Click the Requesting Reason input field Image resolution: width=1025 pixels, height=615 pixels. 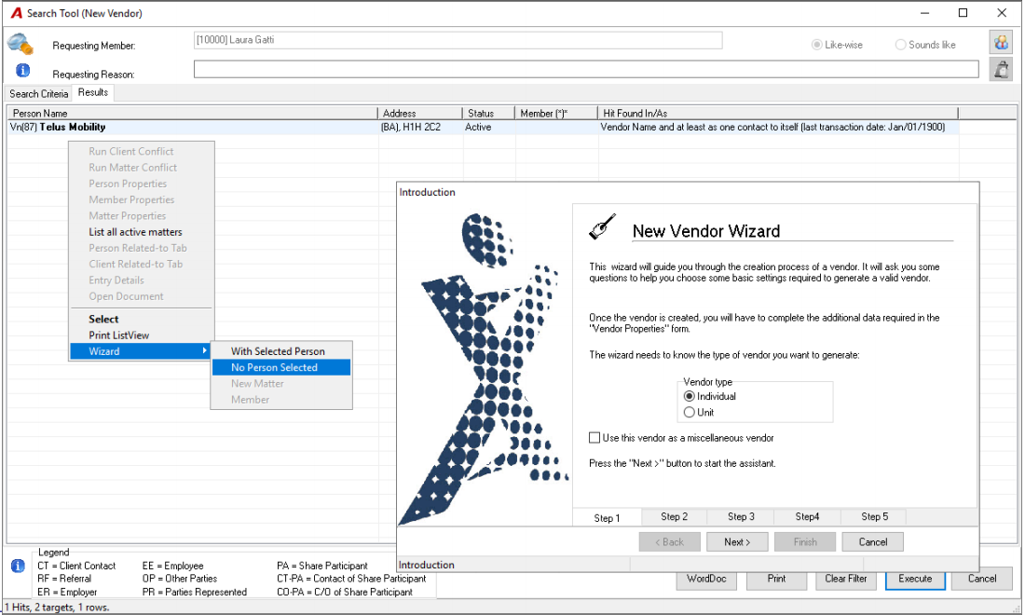tap(586, 69)
